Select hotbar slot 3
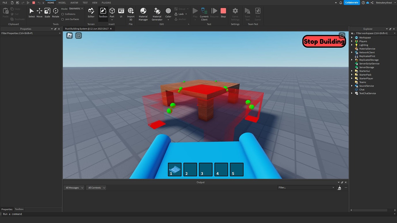The image size is (397, 223). [206, 170]
